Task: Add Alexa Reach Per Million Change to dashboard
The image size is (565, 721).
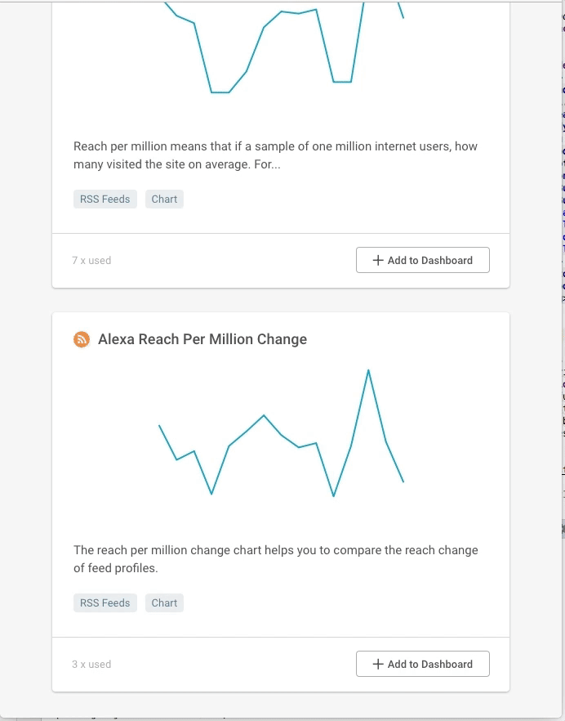Action: (423, 665)
